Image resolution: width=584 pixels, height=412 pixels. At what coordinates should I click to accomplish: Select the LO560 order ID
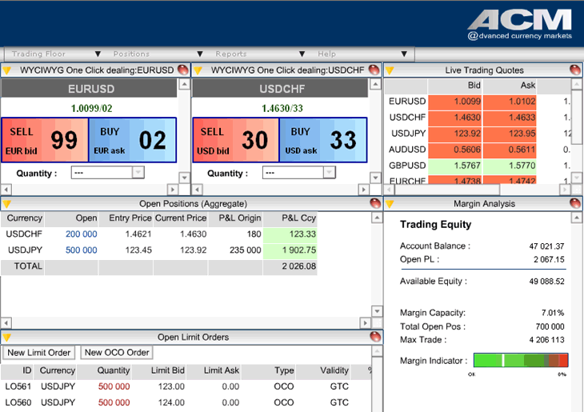[x=18, y=402]
